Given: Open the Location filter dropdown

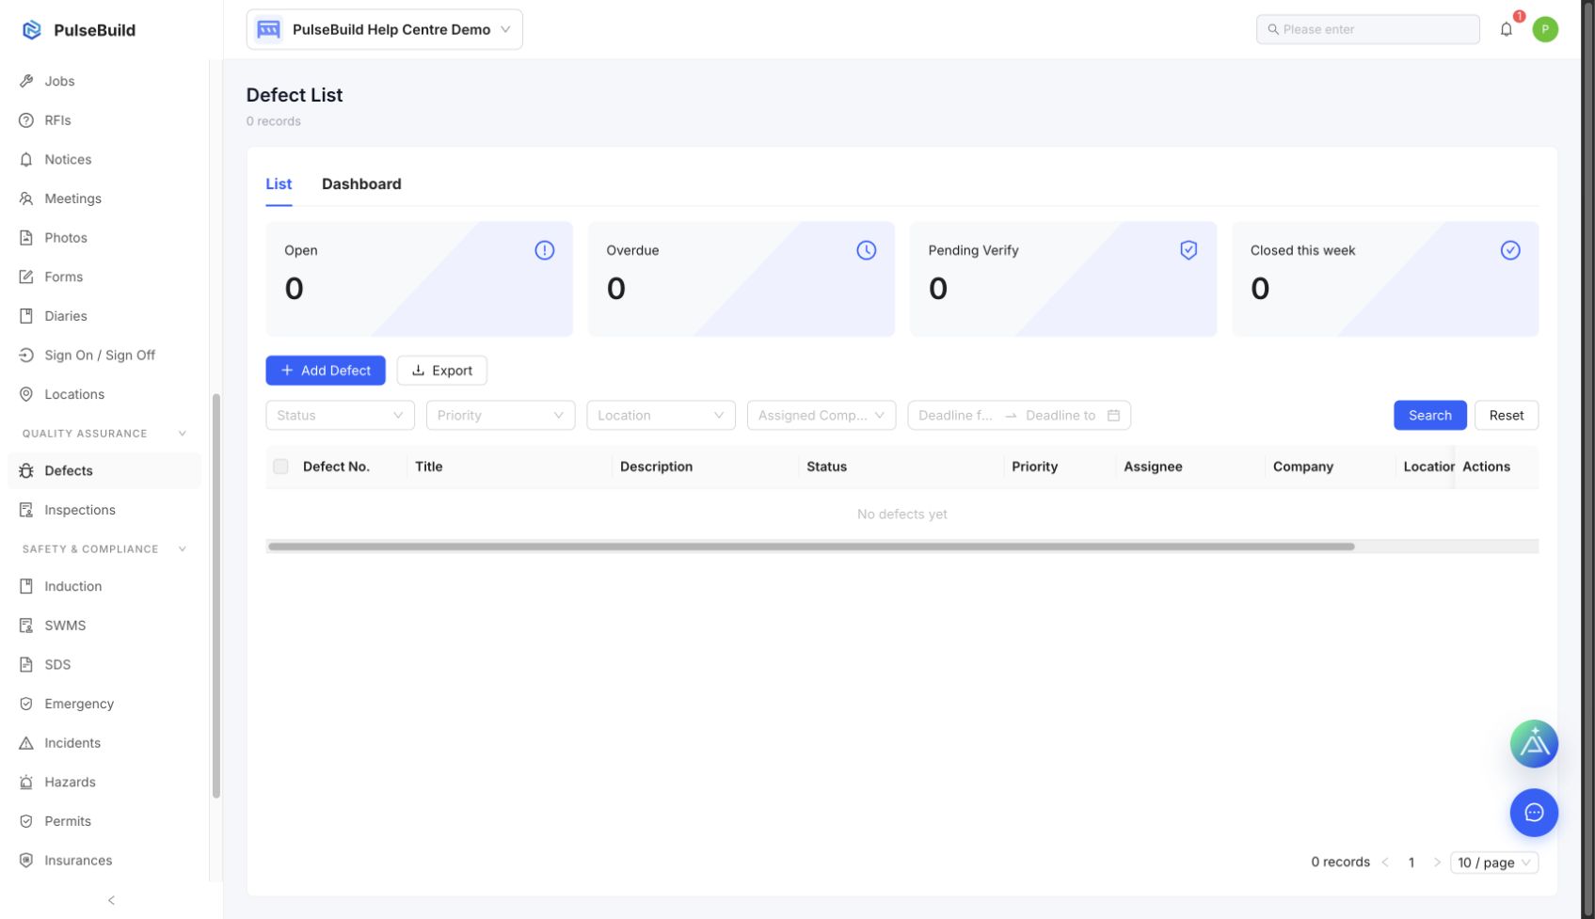Looking at the screenshot, I should [x=661, y=415].
